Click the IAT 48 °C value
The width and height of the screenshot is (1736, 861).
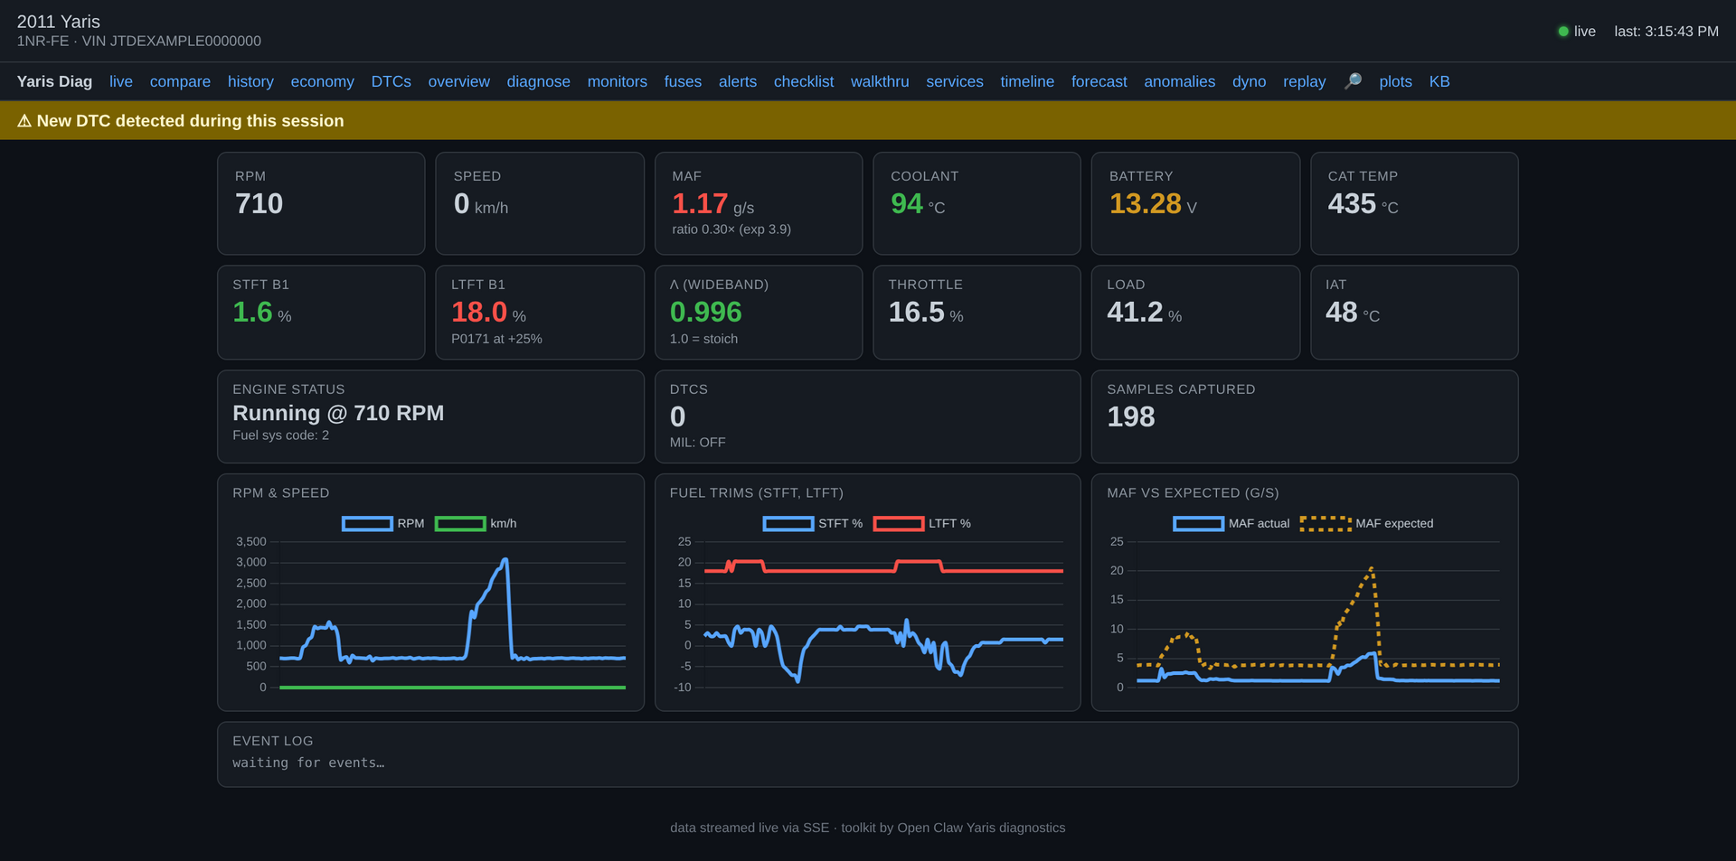pyautogui.click(x=1353, y=313)
